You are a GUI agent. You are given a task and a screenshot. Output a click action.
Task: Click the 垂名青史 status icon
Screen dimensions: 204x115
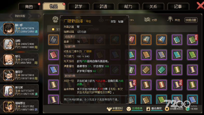click(x=148, y=109)
